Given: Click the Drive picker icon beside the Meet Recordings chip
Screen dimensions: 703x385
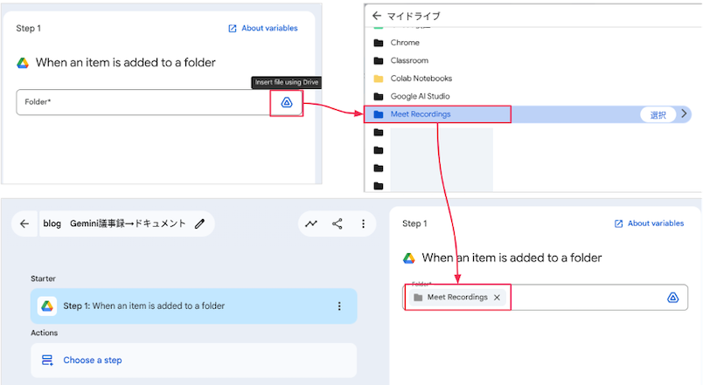Looking at the screenshot, I should tap(672, 297).
